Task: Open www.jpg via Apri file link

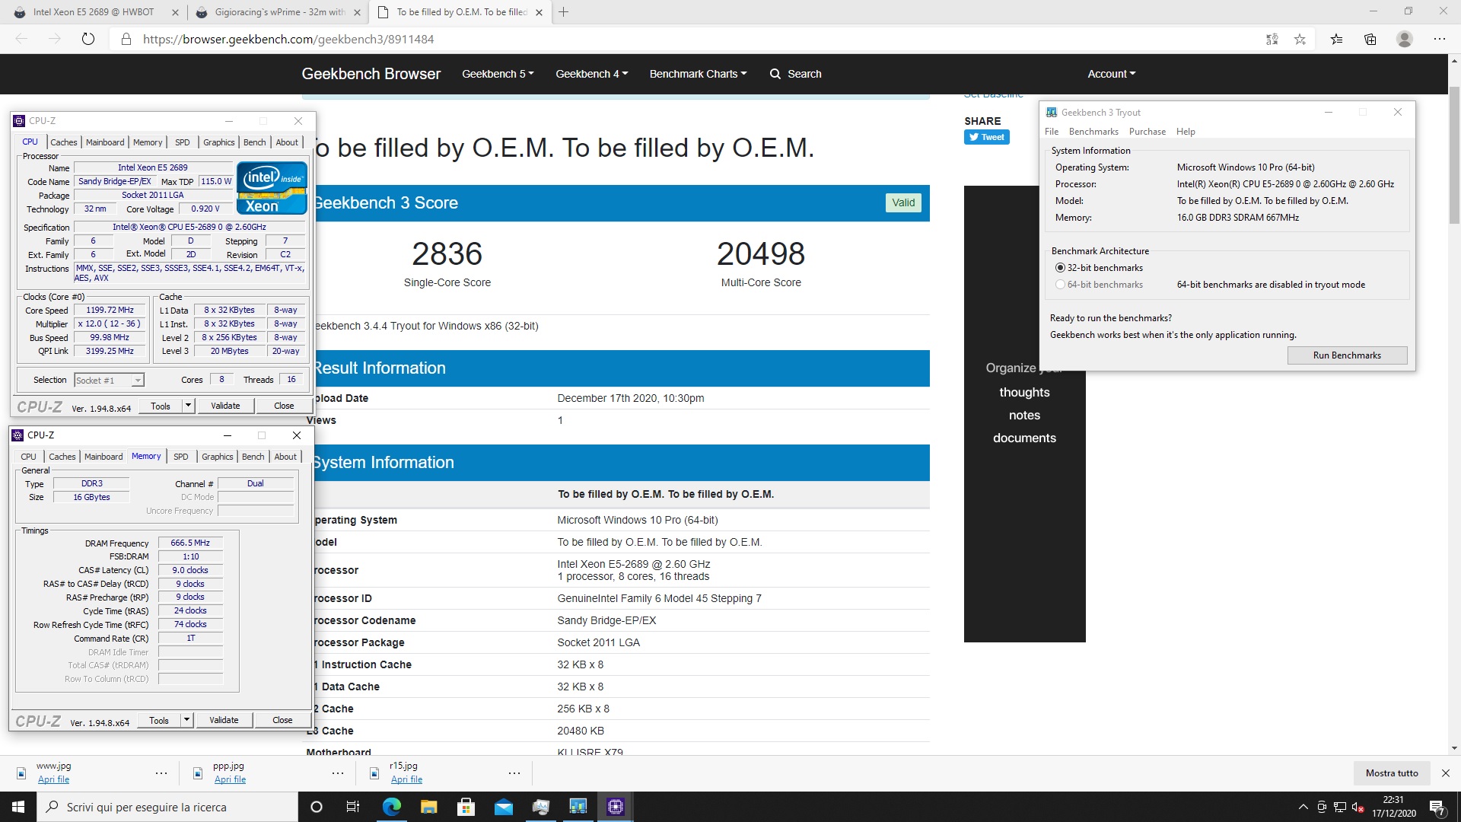Action: pyautogui.click(x=53, y=779)
